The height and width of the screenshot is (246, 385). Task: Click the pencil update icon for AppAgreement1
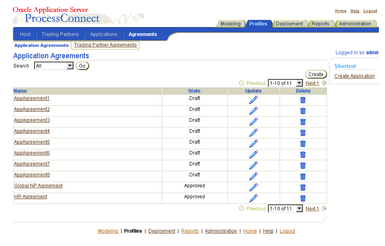coord(253,100)
